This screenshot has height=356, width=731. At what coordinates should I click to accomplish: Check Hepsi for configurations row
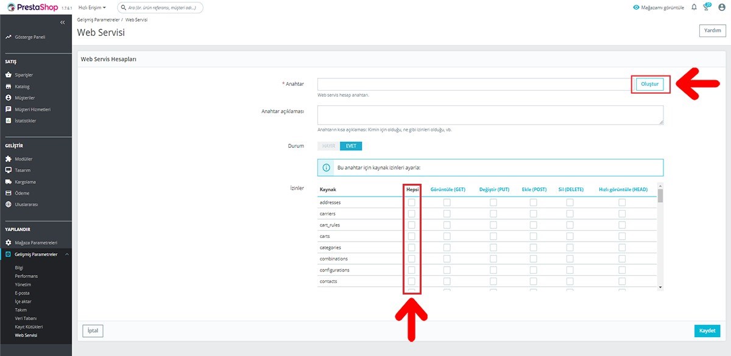click(411, 270)
